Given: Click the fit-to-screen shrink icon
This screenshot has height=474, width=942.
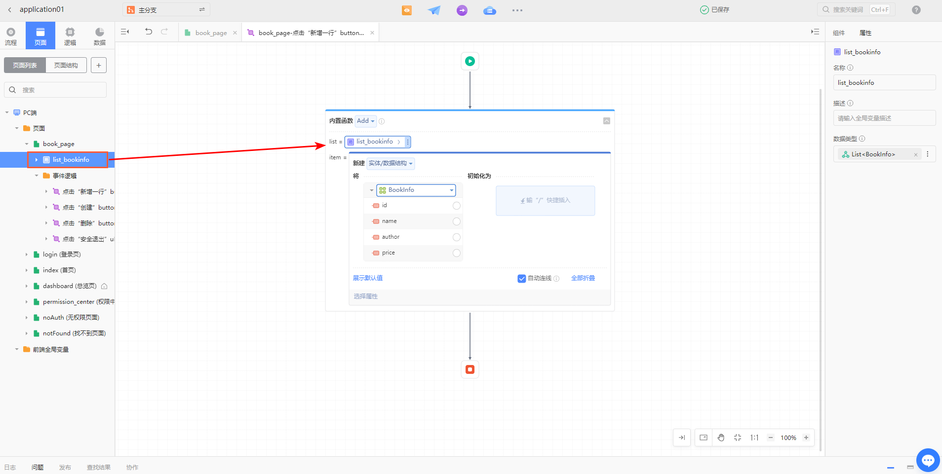Looking at the screenshot, I should [738, 438].
